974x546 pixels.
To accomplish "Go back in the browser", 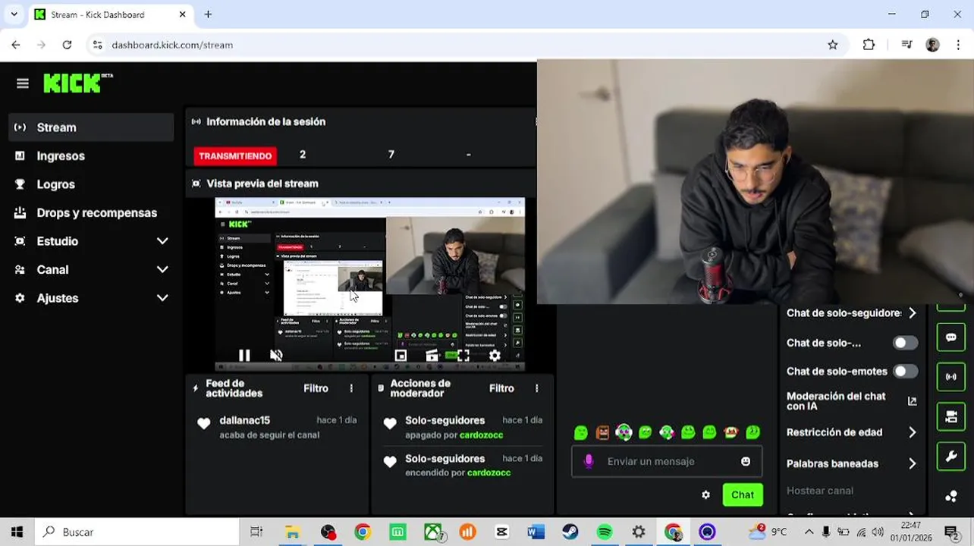I will click(16, 45).
